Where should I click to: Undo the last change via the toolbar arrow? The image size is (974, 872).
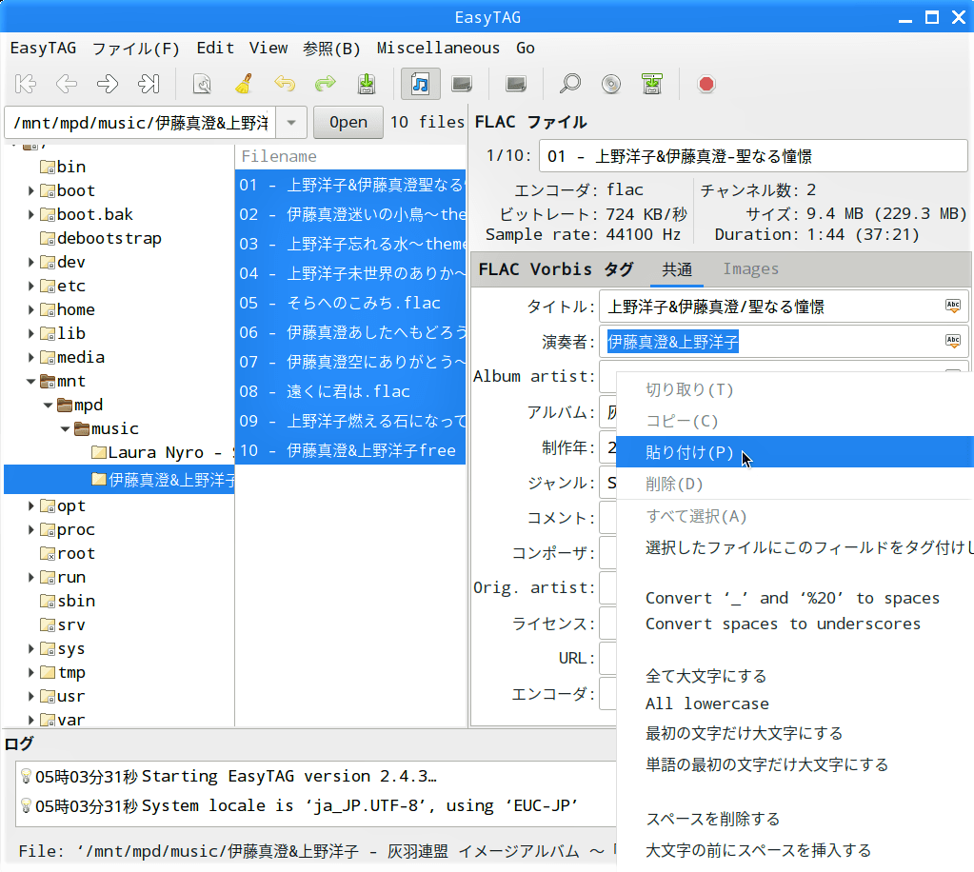pos(285,84)
